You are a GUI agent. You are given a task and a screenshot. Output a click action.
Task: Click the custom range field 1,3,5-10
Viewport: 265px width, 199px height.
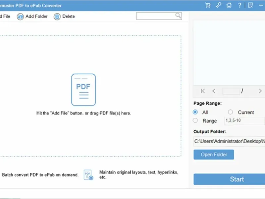pos(245,121)
